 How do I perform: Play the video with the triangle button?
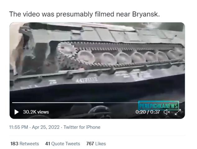tap(16, 112)
